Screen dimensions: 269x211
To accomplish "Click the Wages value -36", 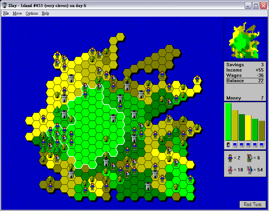I will pos(260,75).
